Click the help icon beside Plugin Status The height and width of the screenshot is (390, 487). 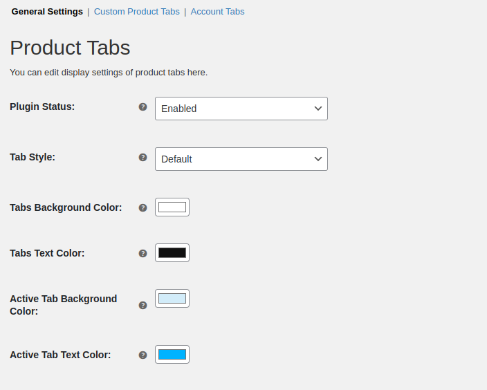[x=143, y=106]
